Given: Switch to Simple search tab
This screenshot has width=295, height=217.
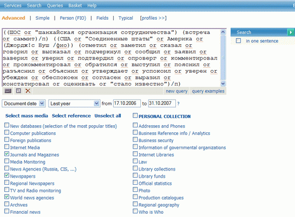Looking at the screenshot, I should click(x=43, y=18).
